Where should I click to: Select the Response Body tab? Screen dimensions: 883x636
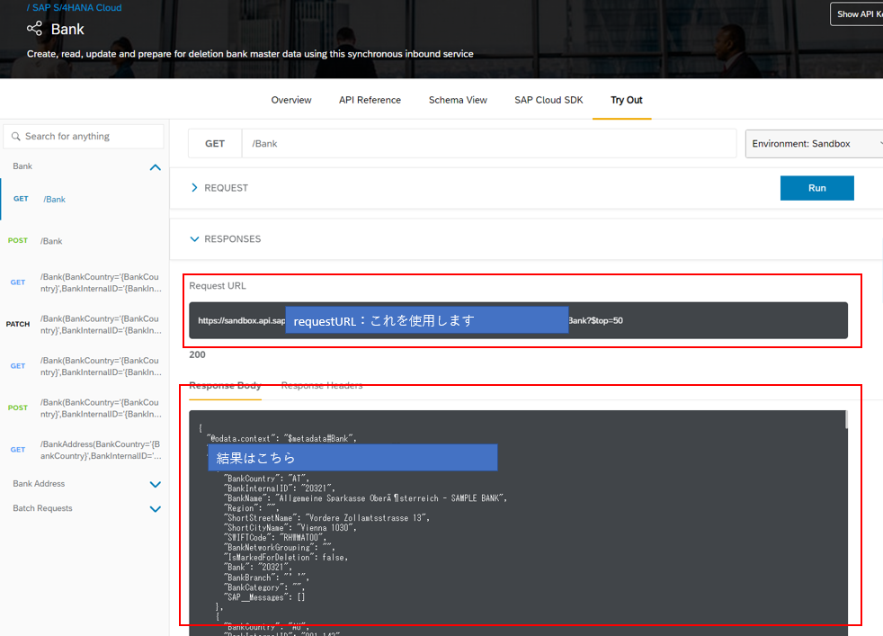tap(226, 385)
